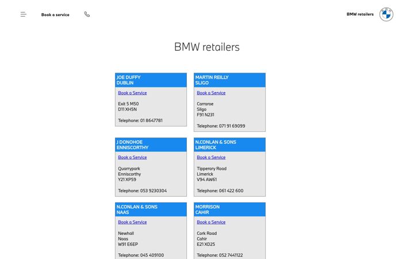
Task: Click the E21 XD25 postcode
Action: (206, 244)
